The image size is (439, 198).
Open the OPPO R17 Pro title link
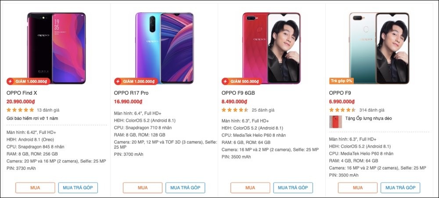click(131, 93)
